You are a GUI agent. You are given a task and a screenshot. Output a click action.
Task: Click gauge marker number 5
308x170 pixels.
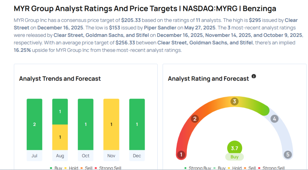tap(288, 155)
